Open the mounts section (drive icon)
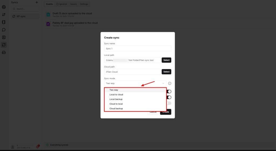 (4, 52)
